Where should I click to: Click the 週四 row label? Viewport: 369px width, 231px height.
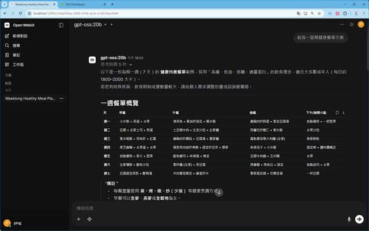click(107, 147)
